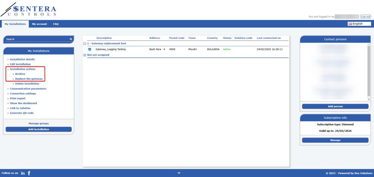Click the Status column header
The width and height of the screenshot is (374, 177).
pos(227,38)
